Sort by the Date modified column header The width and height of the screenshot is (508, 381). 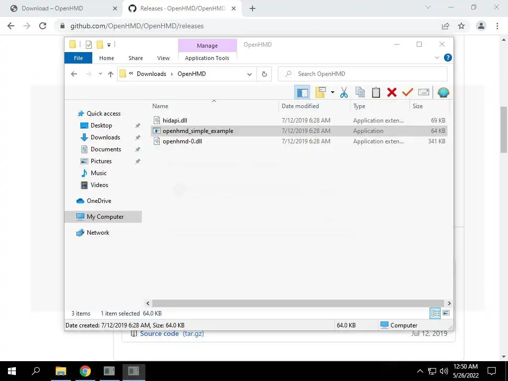coord(314,106)
